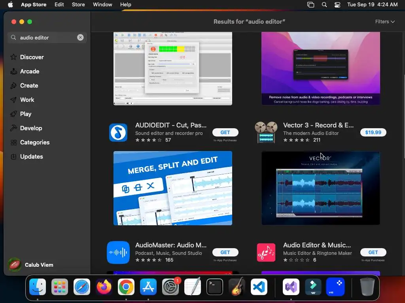Open AudioMaster waveform app icon
405x303 pixels.
118,252
